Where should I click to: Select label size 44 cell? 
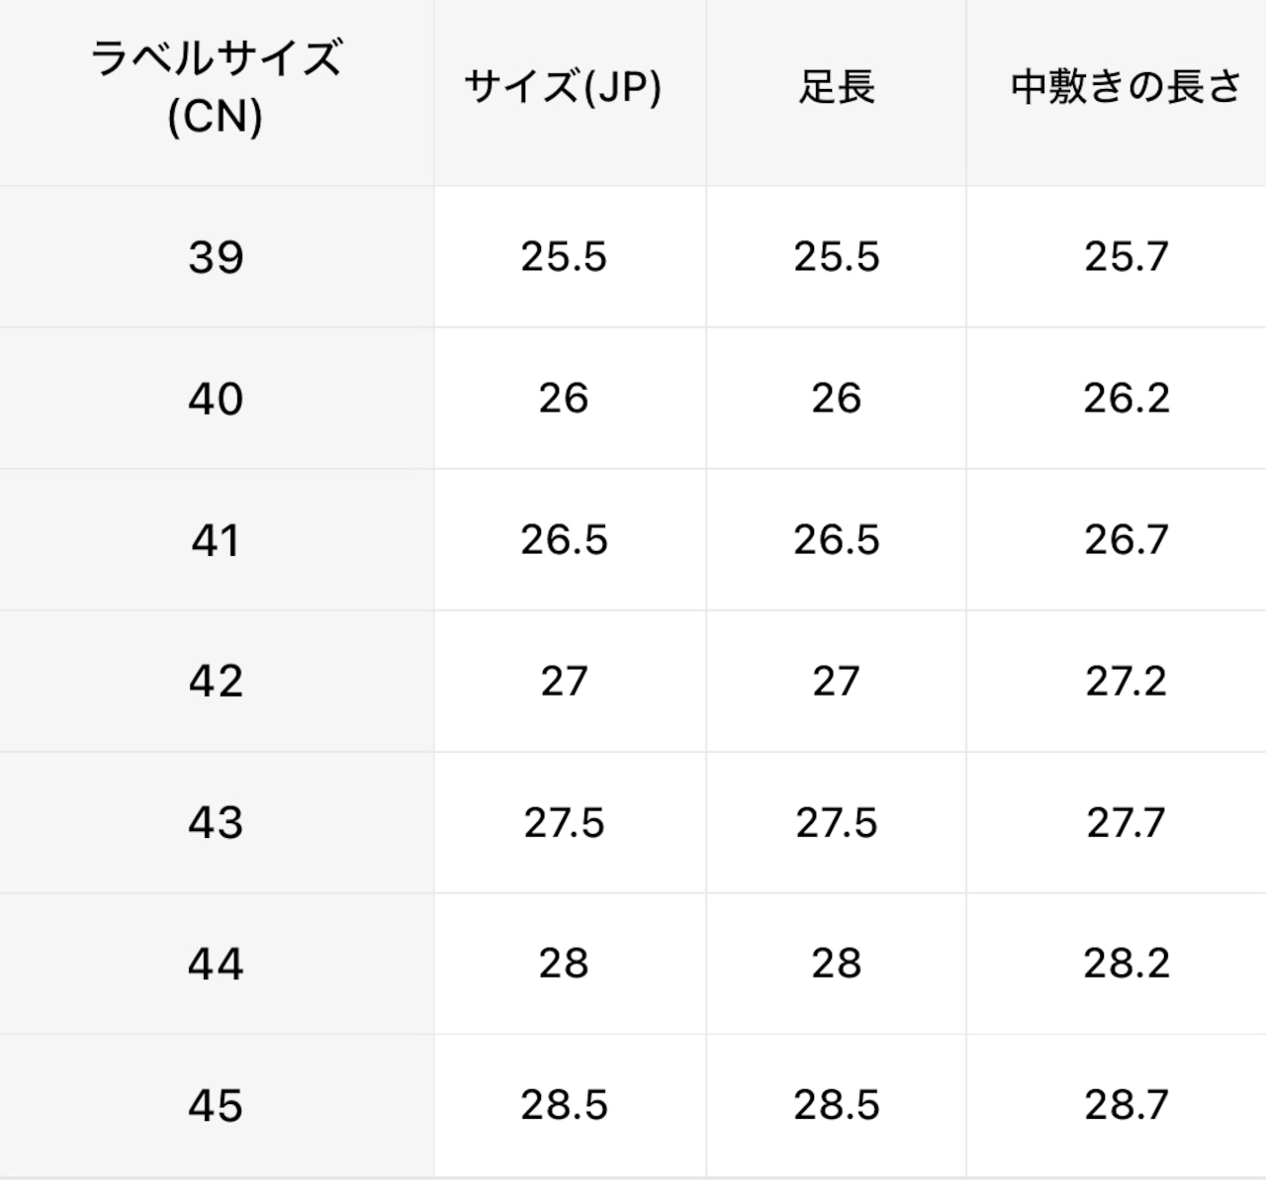click(216, 964)
